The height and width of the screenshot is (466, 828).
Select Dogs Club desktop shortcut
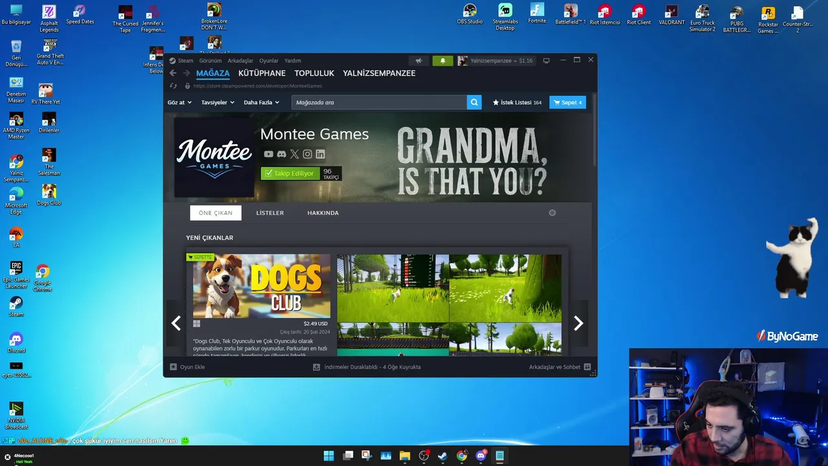tap(49, 195)
